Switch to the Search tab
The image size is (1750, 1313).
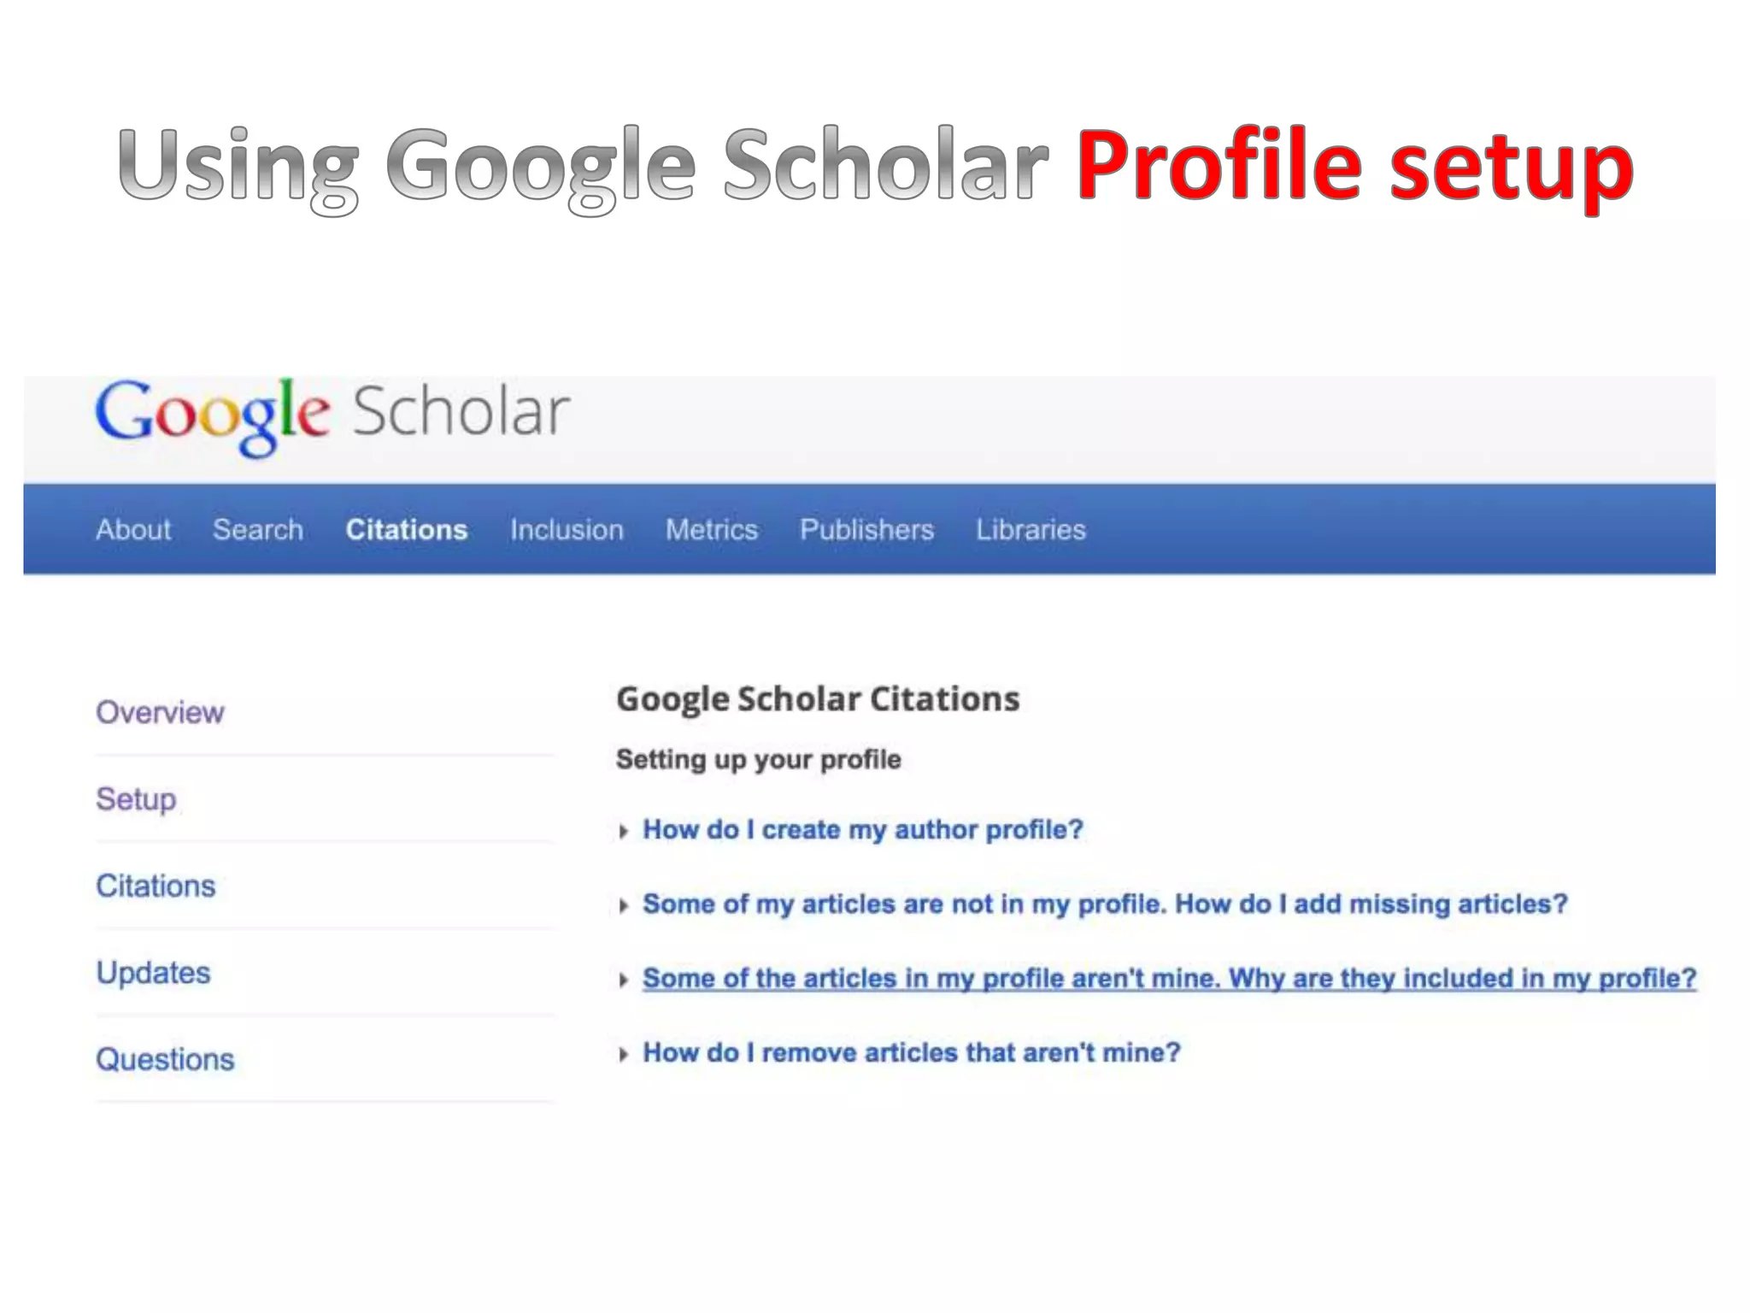257,530
